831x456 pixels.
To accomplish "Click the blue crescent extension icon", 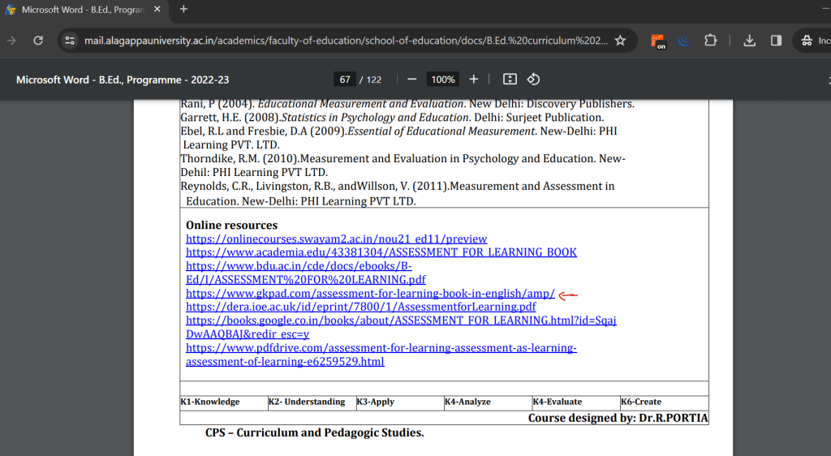I will click(x=683, y=41).
